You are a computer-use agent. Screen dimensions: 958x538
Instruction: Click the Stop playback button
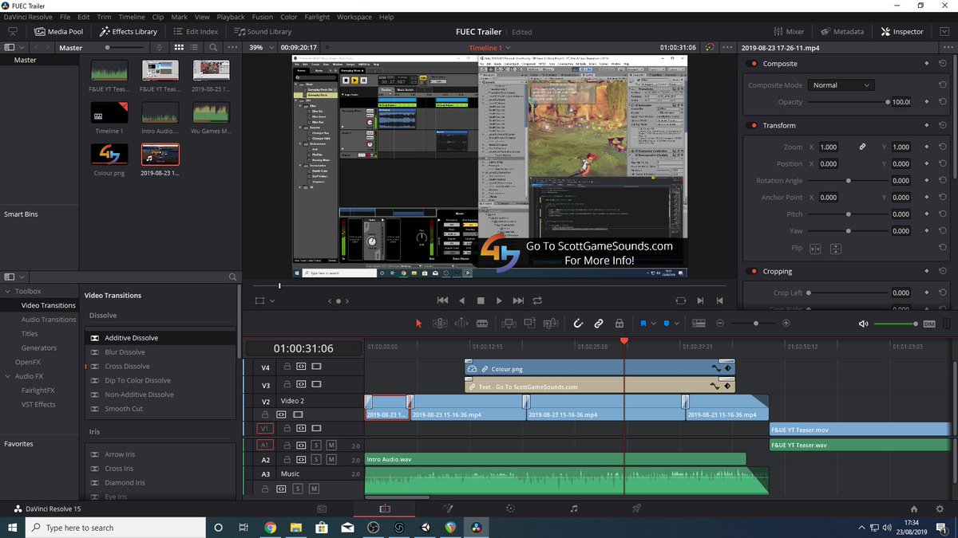point(481,300)
